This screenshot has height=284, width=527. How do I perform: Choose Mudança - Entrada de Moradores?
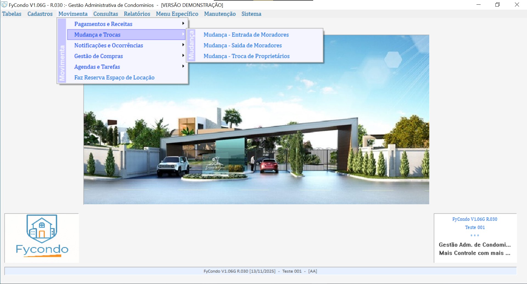click(246, 35)
